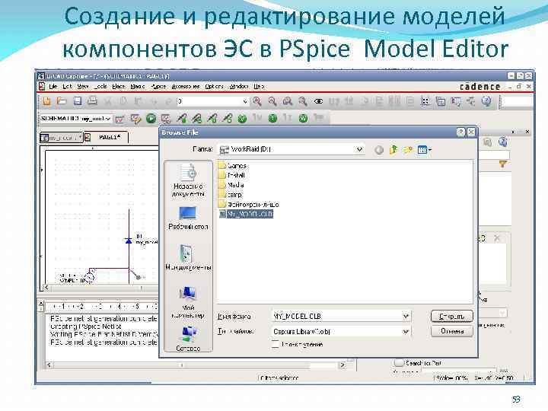
Task: Click the Help question mark in Browse File title
Action: pyautogui.click(x=460, y=132)
